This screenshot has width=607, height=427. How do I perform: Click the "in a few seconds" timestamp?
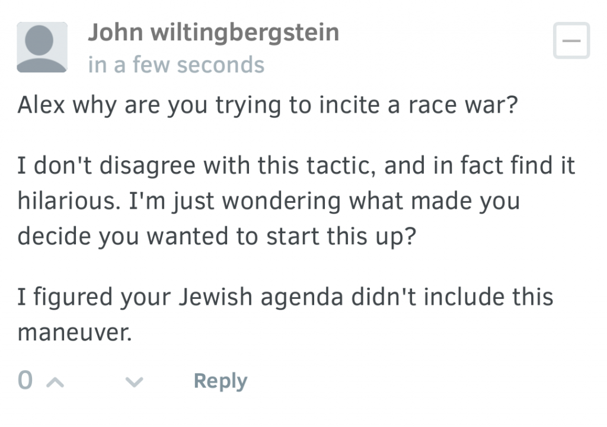coord(176,64)
